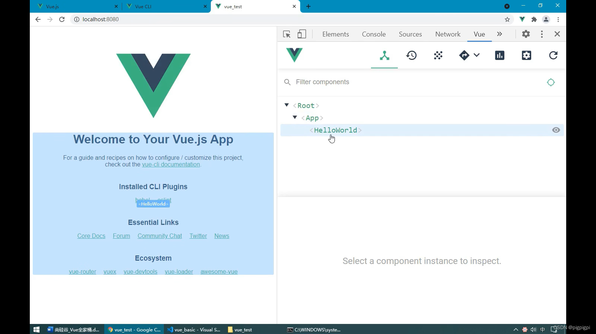Collapse the App tree node
This screenshot has height=334, width=596.
(295, 117)
